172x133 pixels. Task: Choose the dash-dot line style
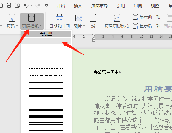tap(46, 68)
